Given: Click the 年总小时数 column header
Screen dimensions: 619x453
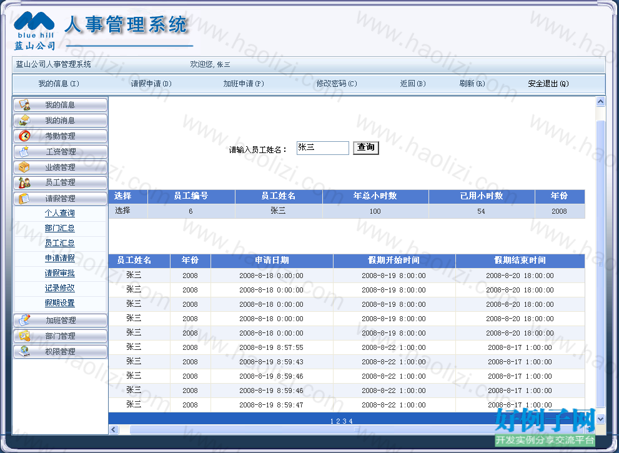Looking at the screenshot, I should tap(375, 196).
